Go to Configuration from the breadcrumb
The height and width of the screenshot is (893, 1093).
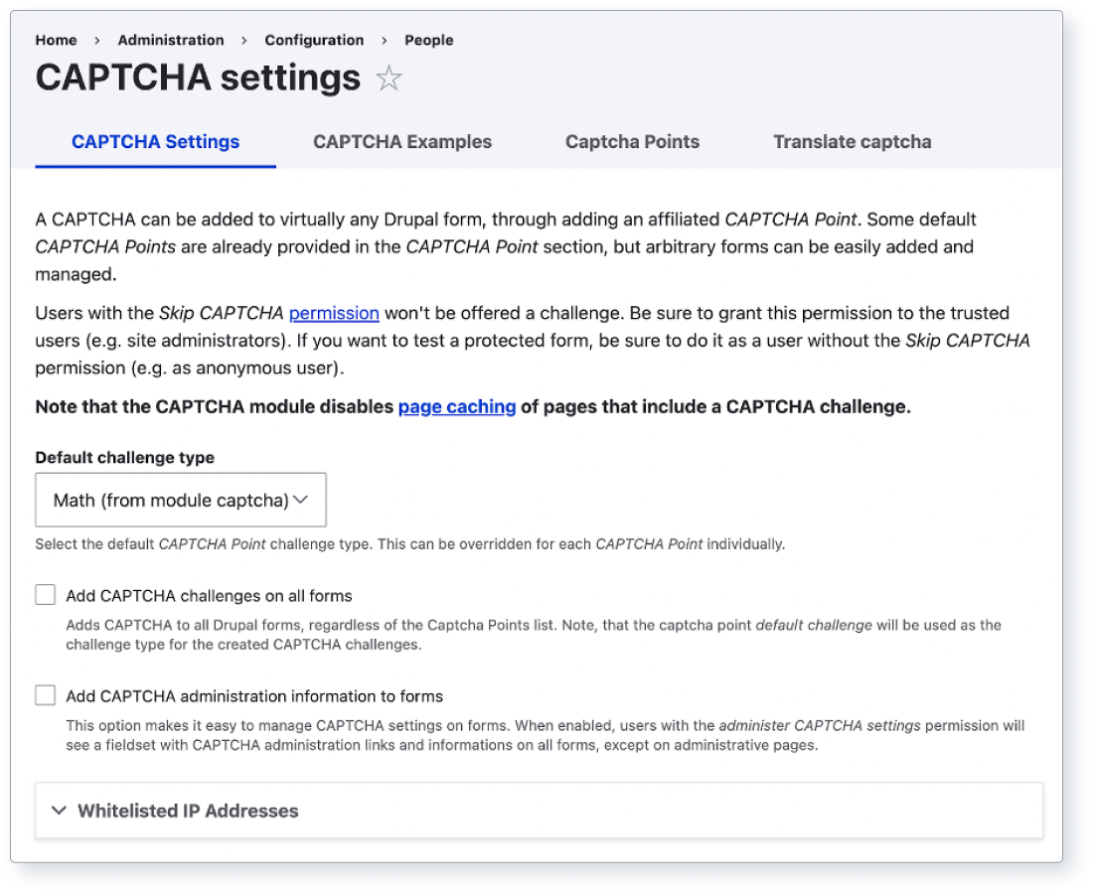coord(314,41)
